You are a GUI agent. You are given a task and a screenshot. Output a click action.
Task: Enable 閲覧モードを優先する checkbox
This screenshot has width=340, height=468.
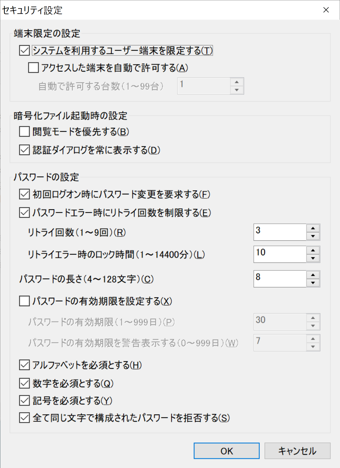[x=25, y=132]
